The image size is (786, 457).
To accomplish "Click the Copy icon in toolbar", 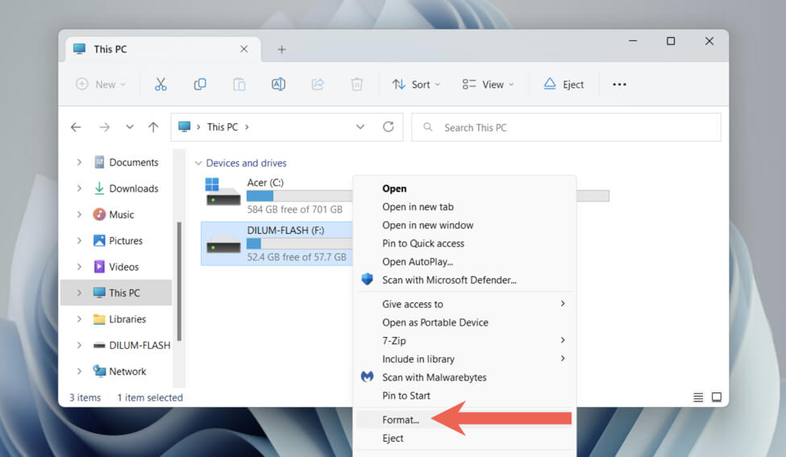I will click(x=200, y=85).
